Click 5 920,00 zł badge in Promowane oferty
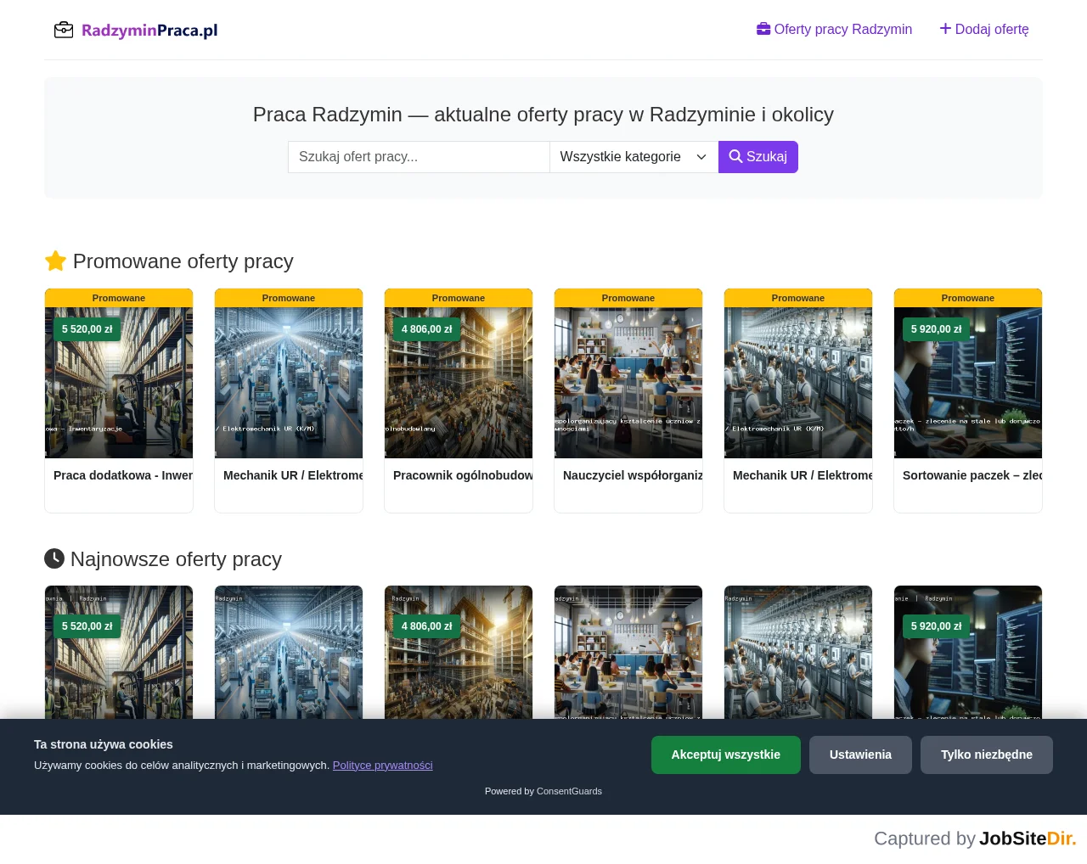 tap(937, 329)
